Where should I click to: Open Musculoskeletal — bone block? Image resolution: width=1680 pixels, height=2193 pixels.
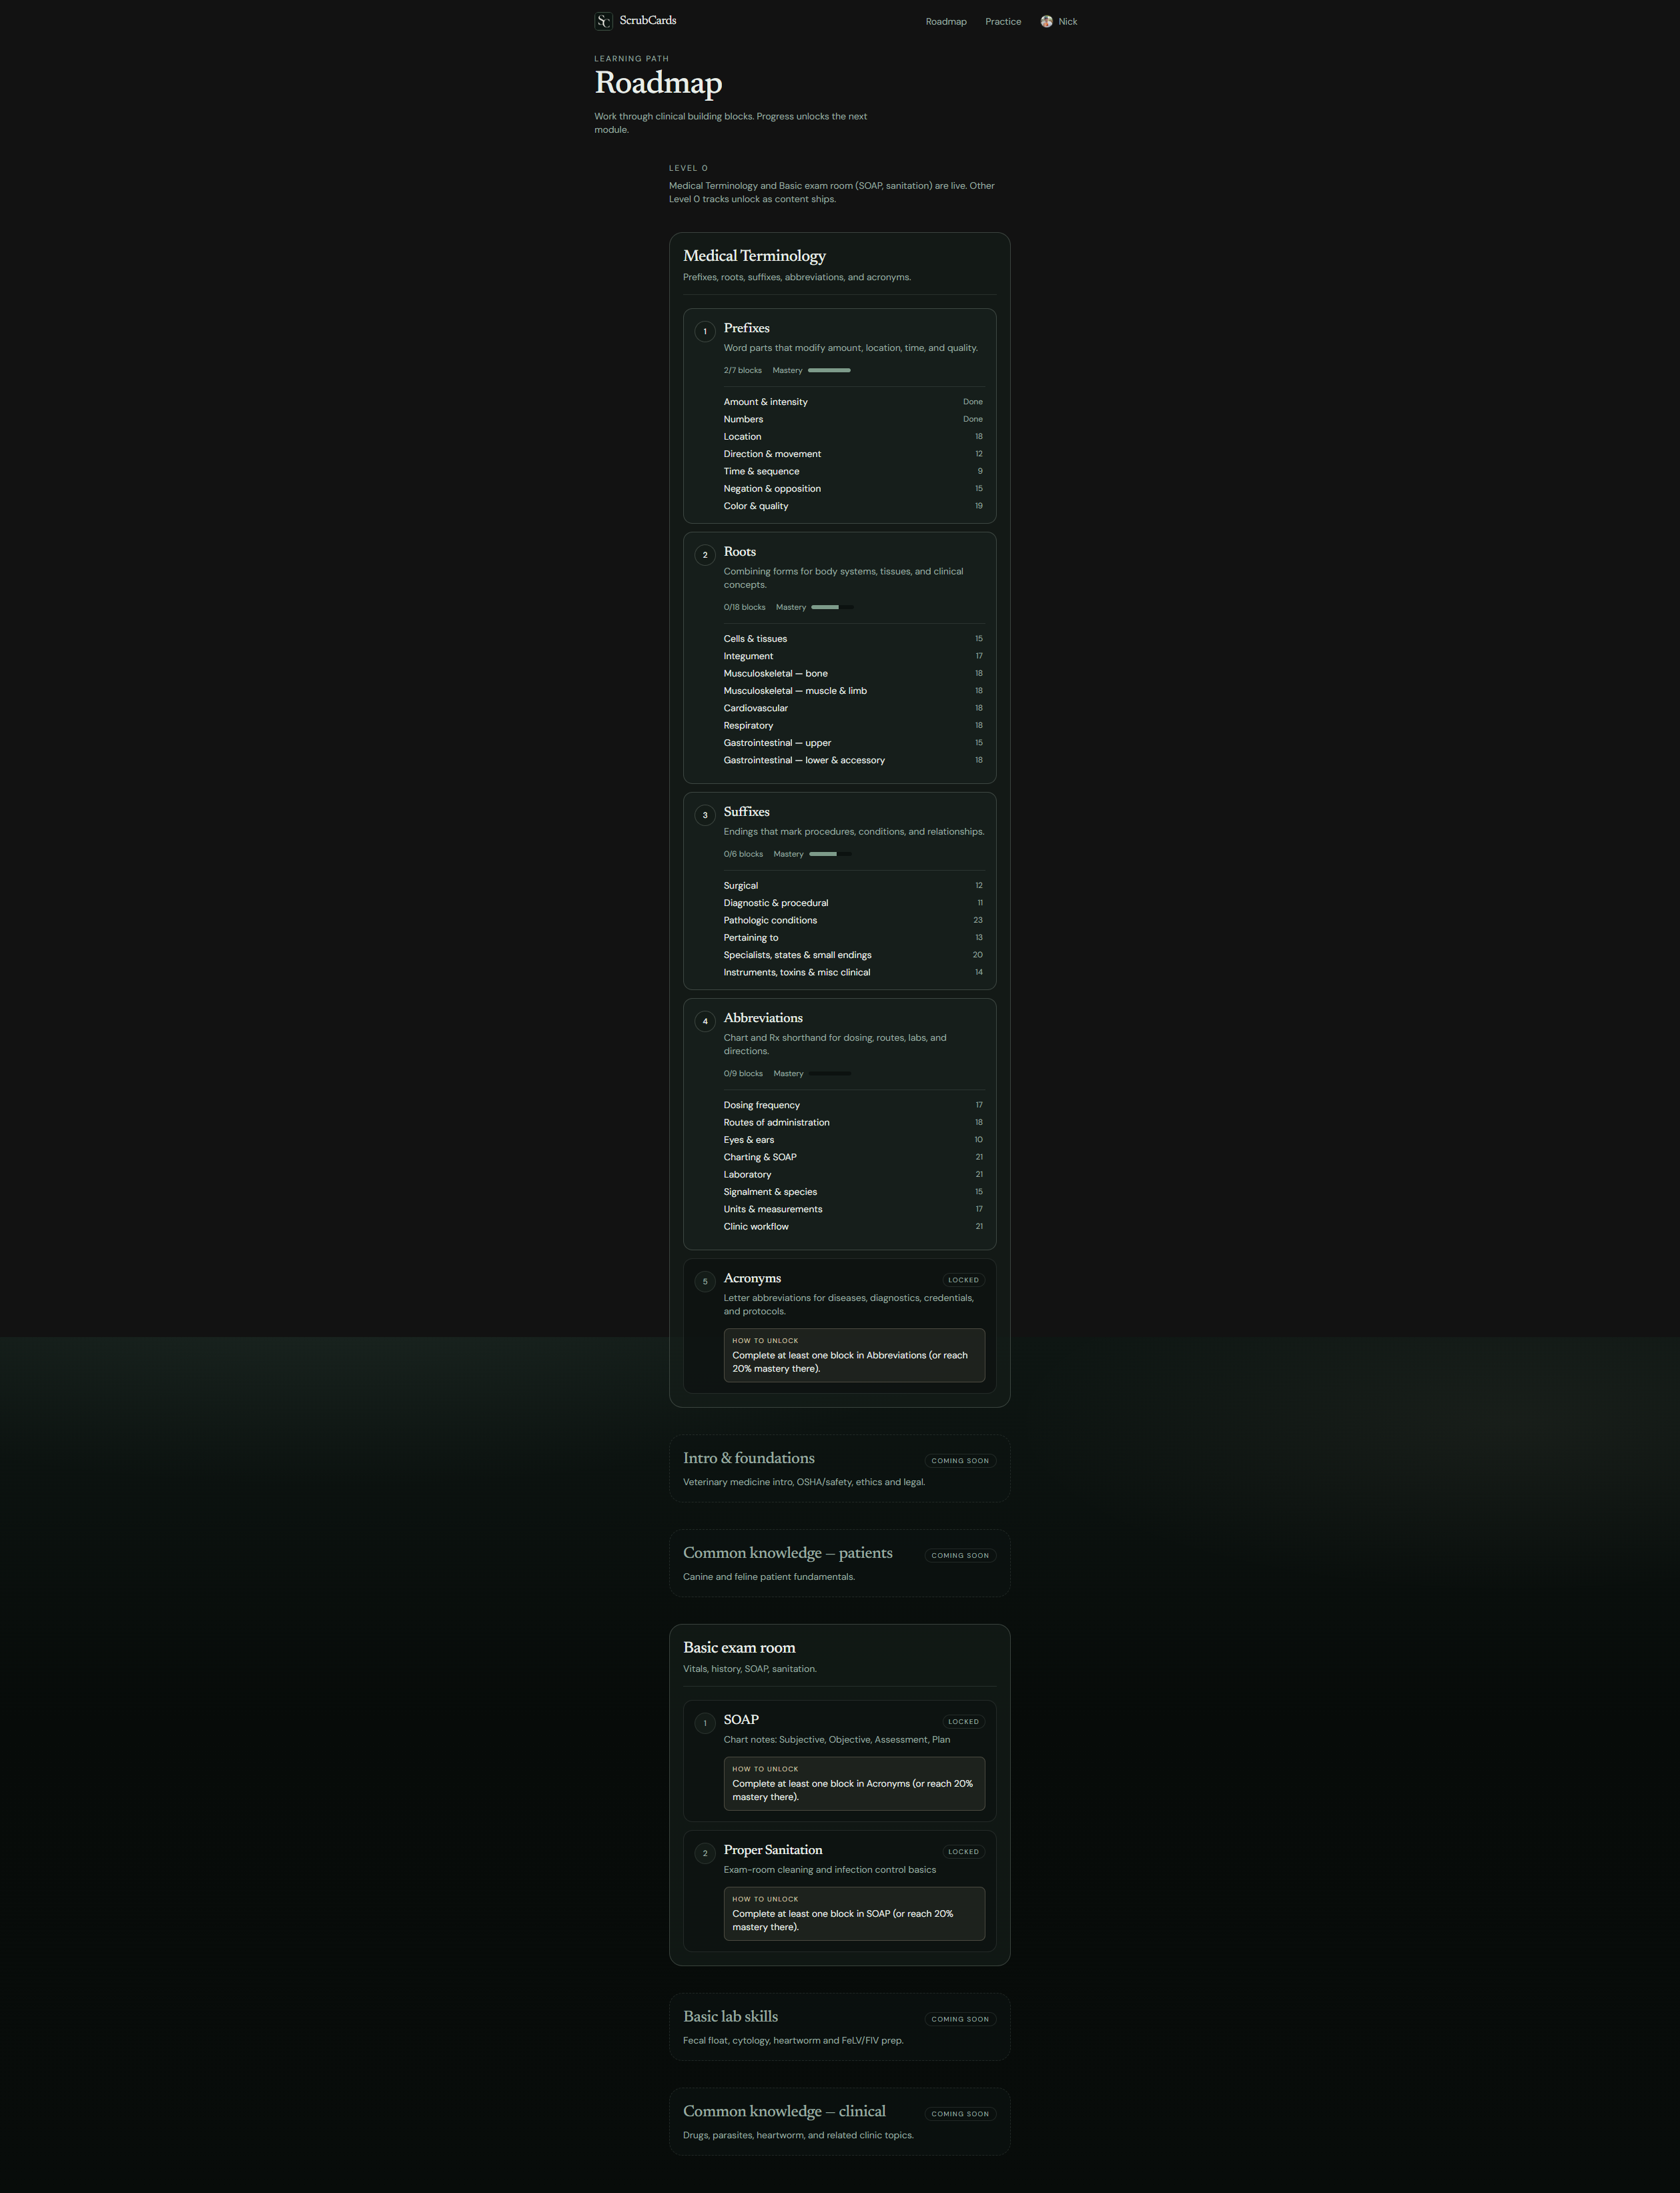(x=853, y=674)
